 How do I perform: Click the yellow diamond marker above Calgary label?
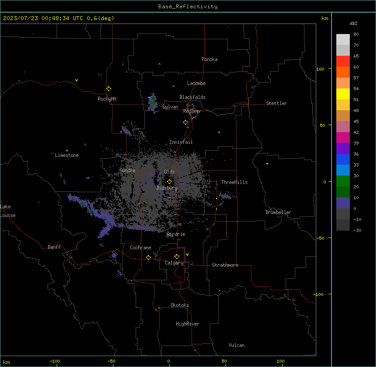click(x=177, y=257)
